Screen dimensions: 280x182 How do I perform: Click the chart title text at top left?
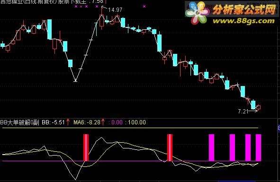click(x=52, y=2)
